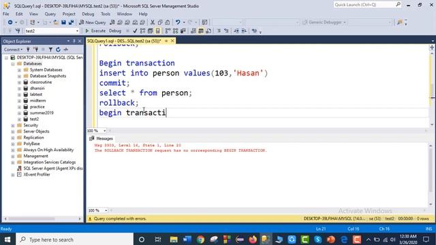Open the Windows Start menu
Viewport: 436px width, 245px height.
click(x=7, y=240)
